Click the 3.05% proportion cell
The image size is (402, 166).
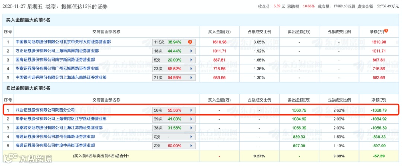(x=259, y=42)
